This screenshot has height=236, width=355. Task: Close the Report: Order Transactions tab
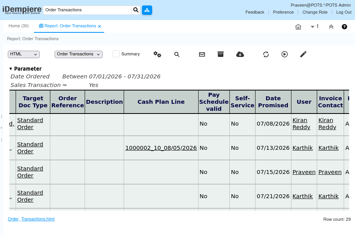click(x=99, y=26)
